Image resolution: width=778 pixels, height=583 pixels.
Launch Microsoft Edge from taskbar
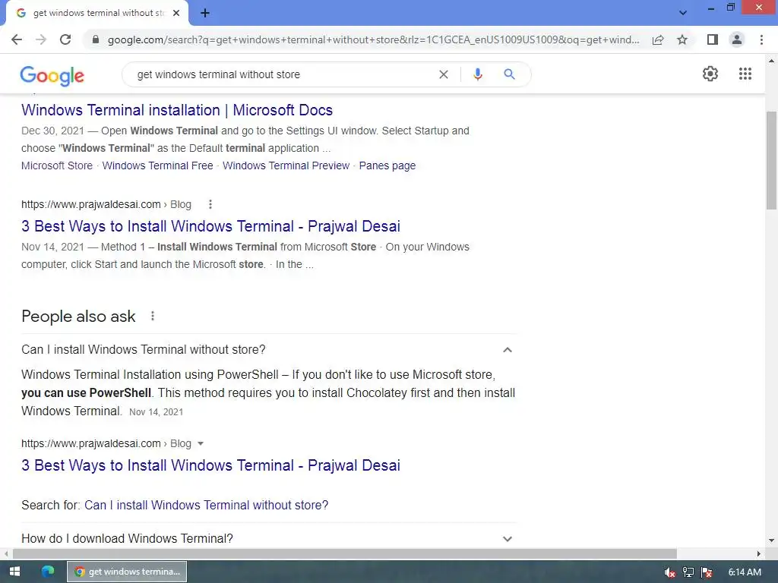(48, 572)
